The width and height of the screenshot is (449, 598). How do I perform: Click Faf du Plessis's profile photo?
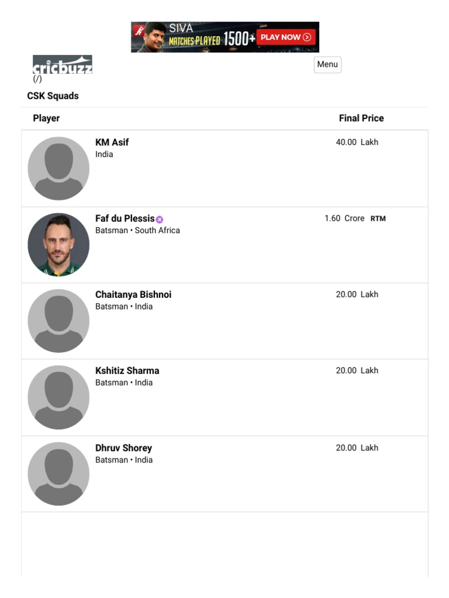coord(58,245)
